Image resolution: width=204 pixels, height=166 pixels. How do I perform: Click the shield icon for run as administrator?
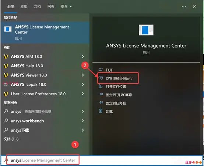[101, 78]
